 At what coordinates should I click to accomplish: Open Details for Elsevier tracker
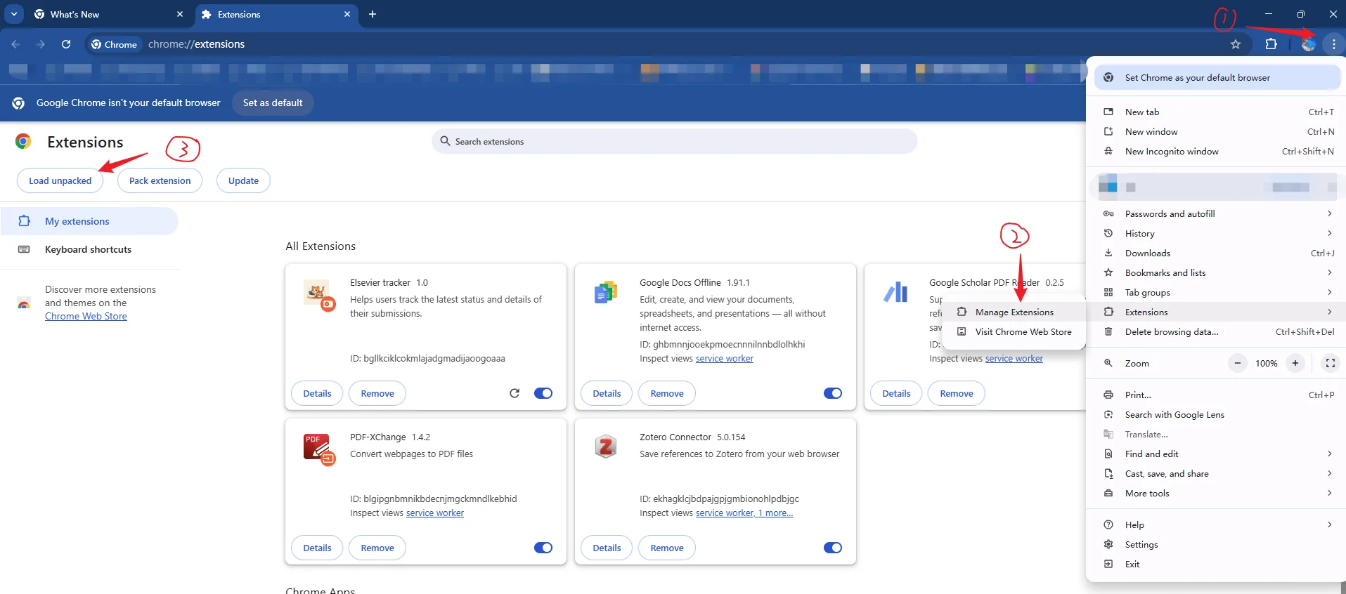point(317,393)
